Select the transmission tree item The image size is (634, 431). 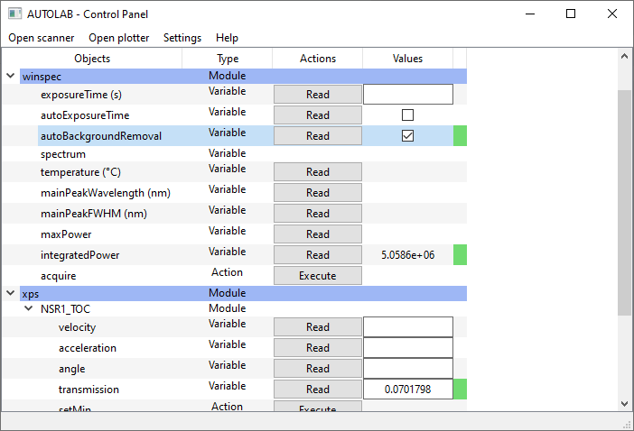89,390
